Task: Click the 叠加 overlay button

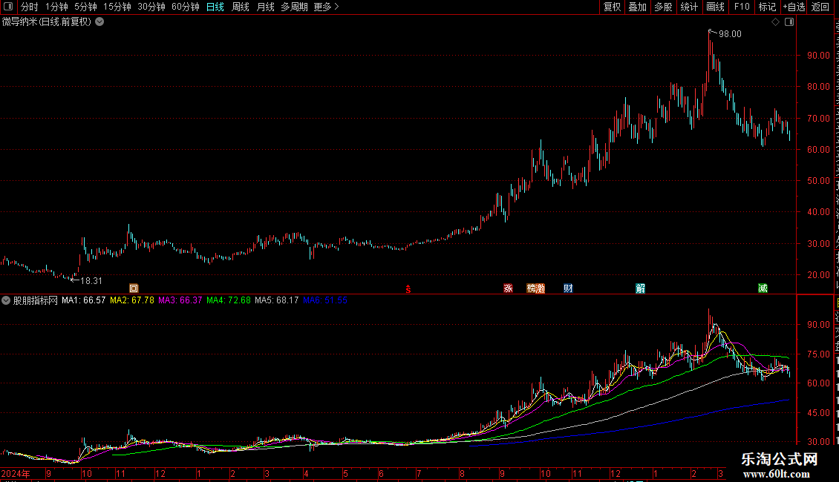Action: (638, 7)
